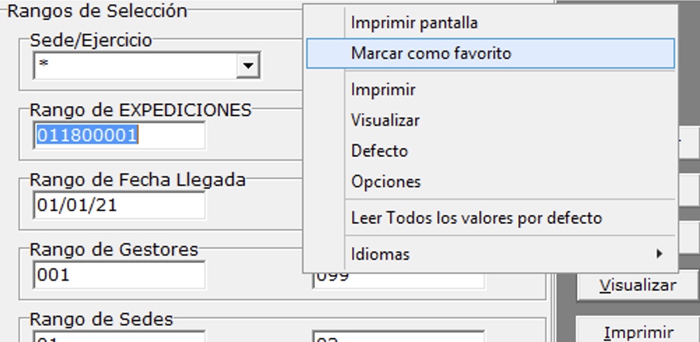Click the Rango de Sedes end field
Image resolution: width=700 pixels, height=342 pixels.
coord(398,336)
